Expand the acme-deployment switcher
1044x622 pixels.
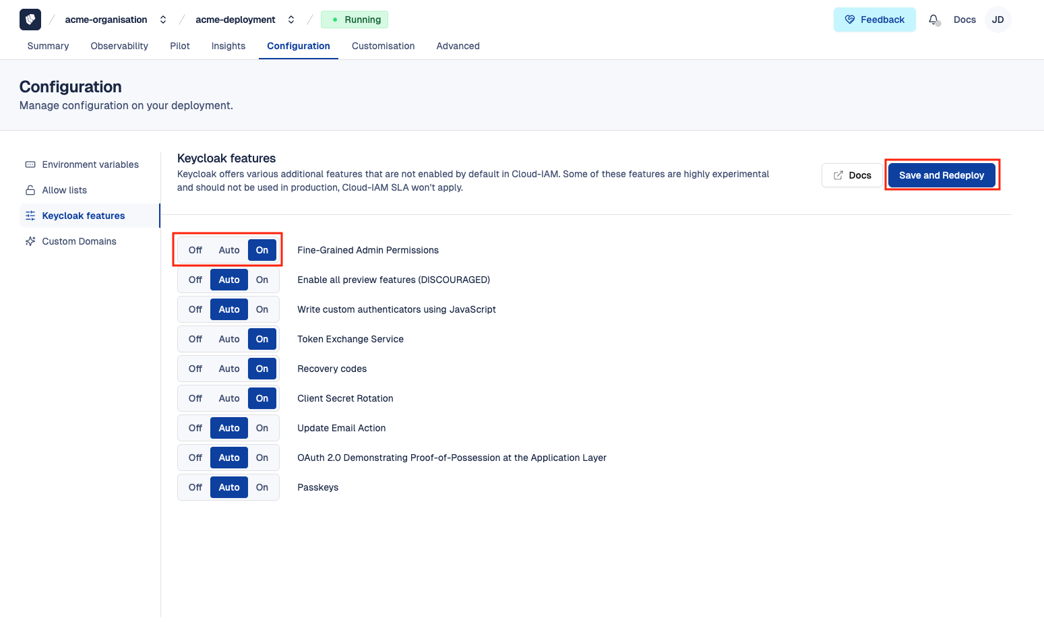291,20
